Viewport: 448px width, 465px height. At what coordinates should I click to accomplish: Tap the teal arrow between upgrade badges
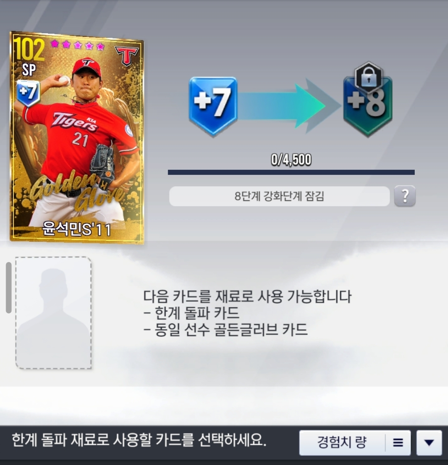coord(289,106)
